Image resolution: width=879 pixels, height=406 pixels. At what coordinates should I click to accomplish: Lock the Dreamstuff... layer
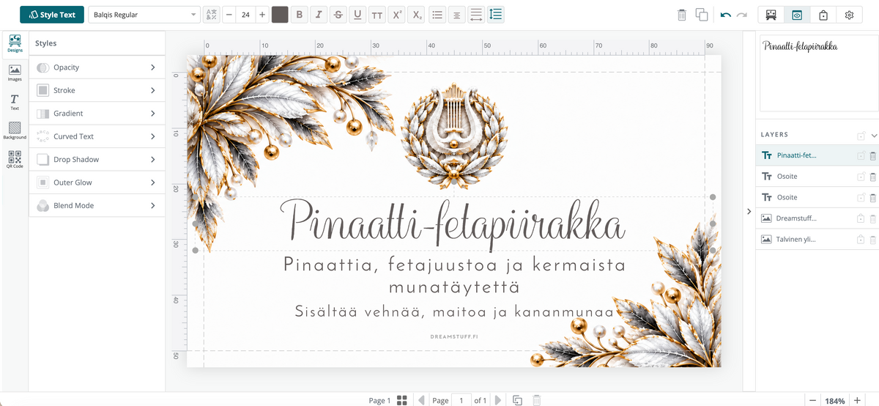(x=861, y=218)
